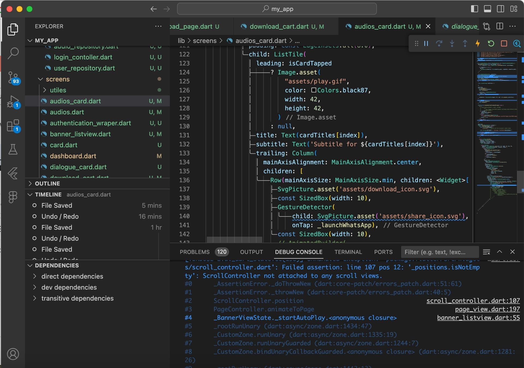Open the Run and Debug view

click(13, 102)
